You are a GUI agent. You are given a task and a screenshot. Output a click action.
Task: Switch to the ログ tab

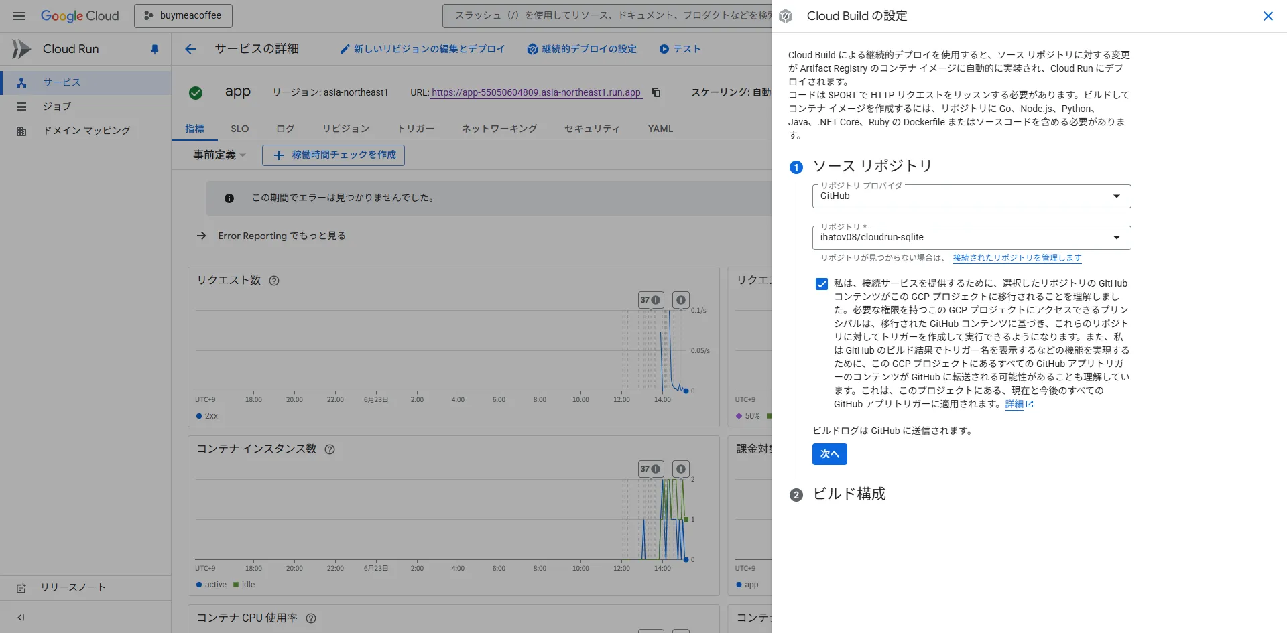[x=286, y=129]
